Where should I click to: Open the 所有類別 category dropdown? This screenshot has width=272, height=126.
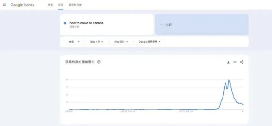pyautogui.click(x=121, y=42)
